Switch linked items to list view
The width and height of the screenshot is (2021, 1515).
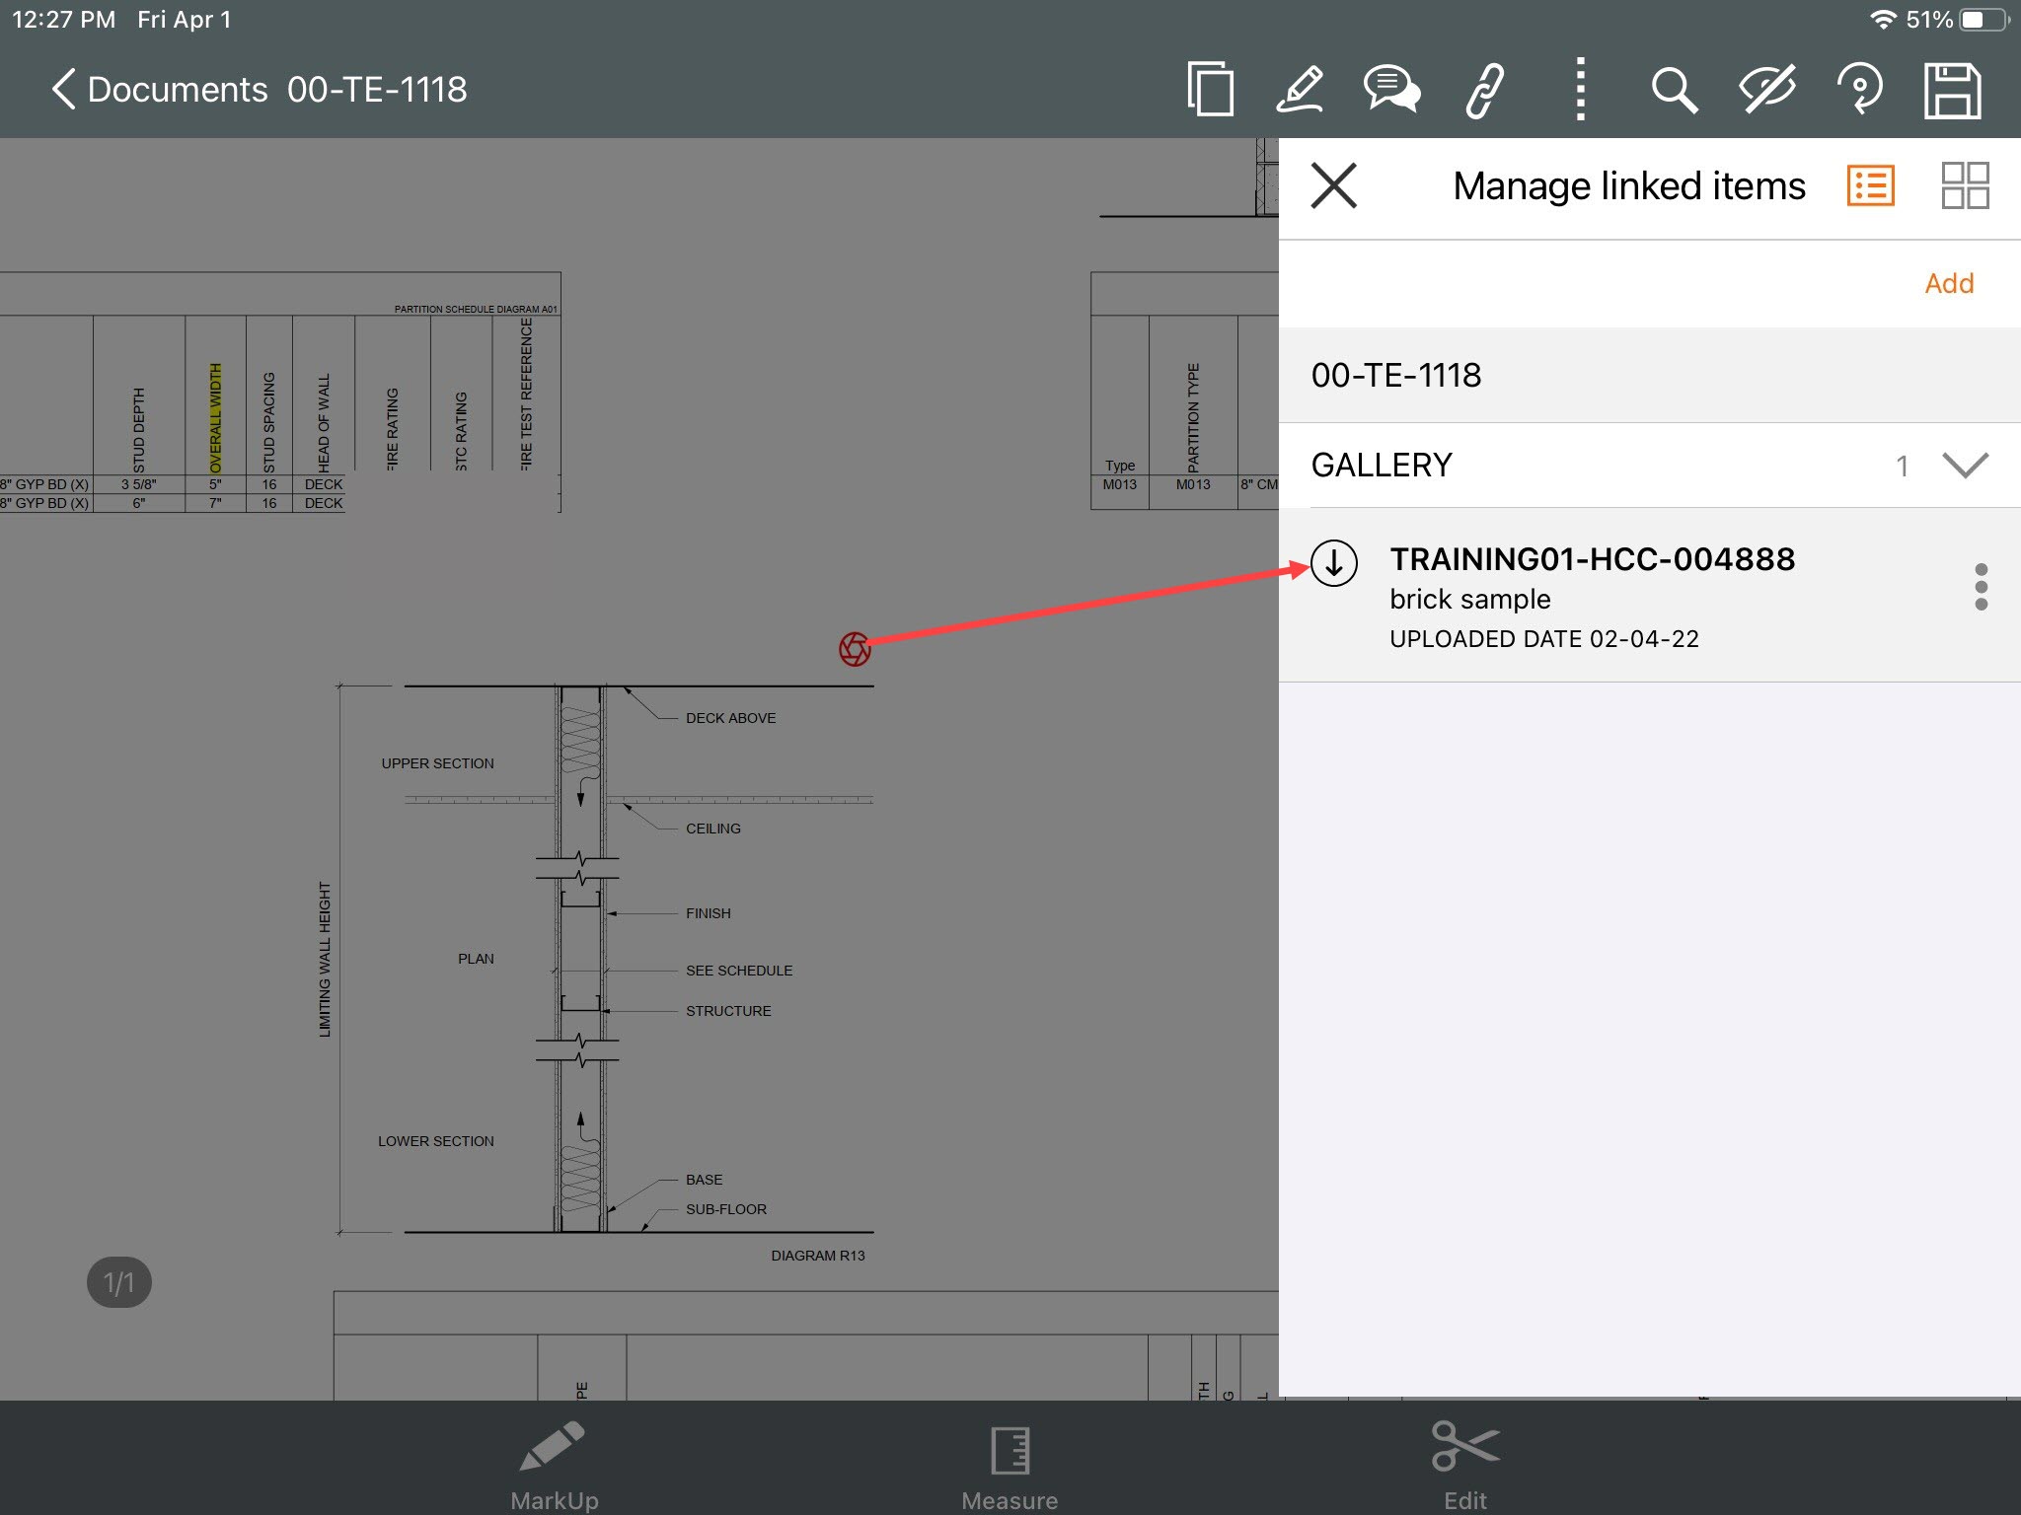tap(1870, 185)
